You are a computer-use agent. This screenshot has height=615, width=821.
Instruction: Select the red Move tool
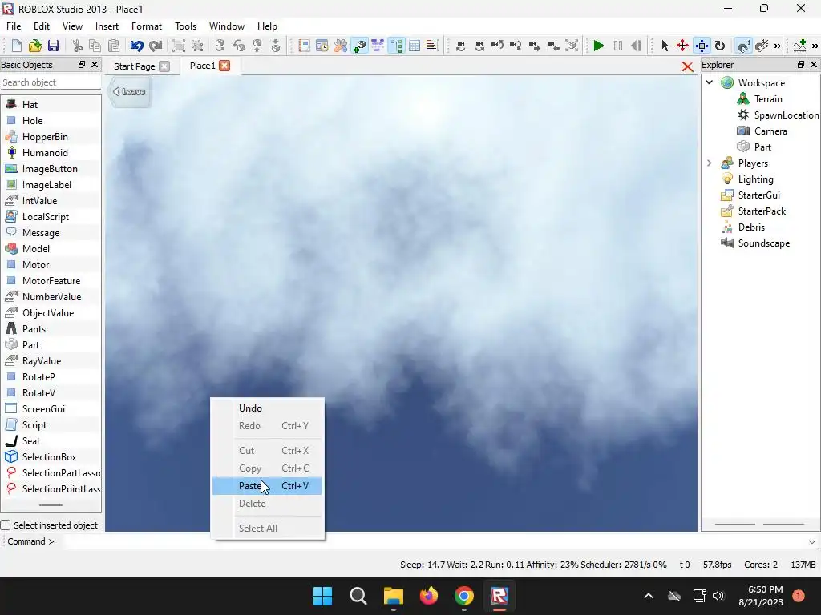coord(683,46)
